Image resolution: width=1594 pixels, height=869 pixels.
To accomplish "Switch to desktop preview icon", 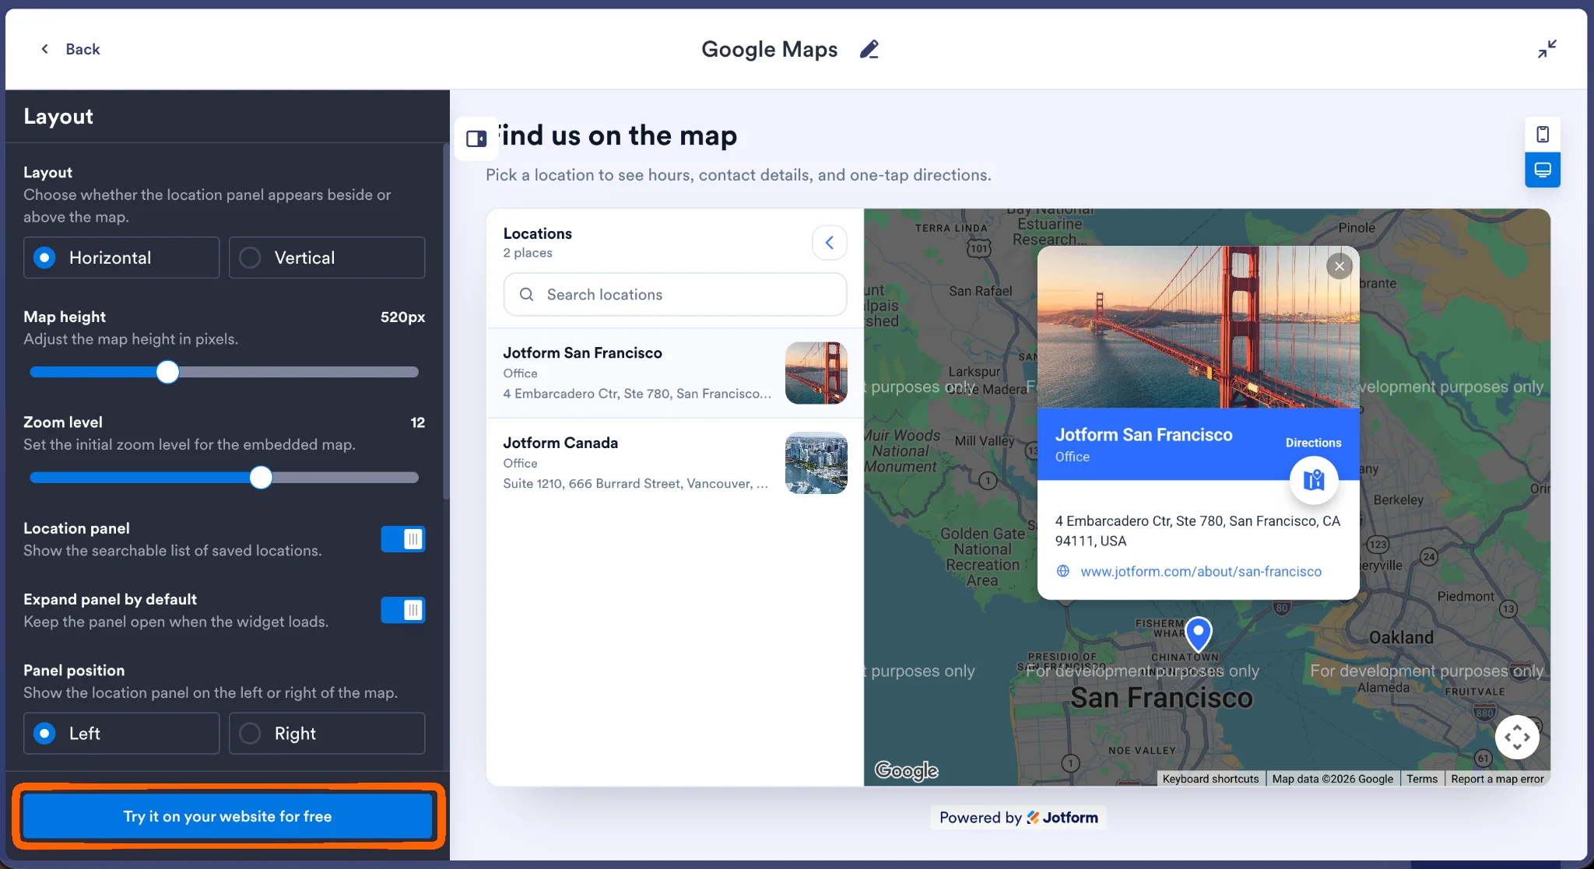I will (x=1543, y=170).
